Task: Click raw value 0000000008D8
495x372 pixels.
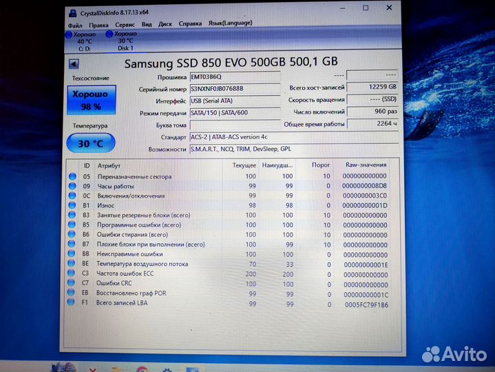Action: 364,186
